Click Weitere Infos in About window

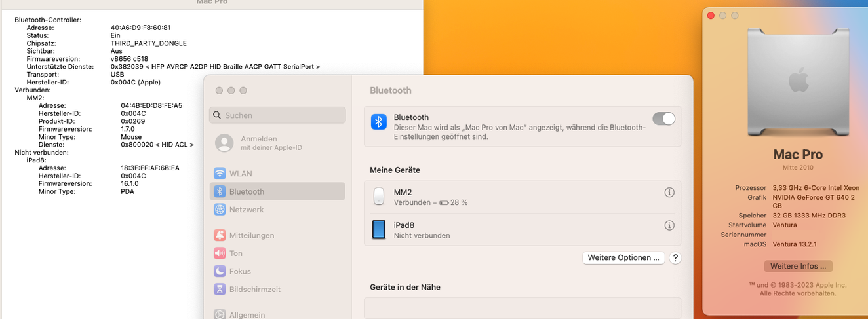[798, 266]
